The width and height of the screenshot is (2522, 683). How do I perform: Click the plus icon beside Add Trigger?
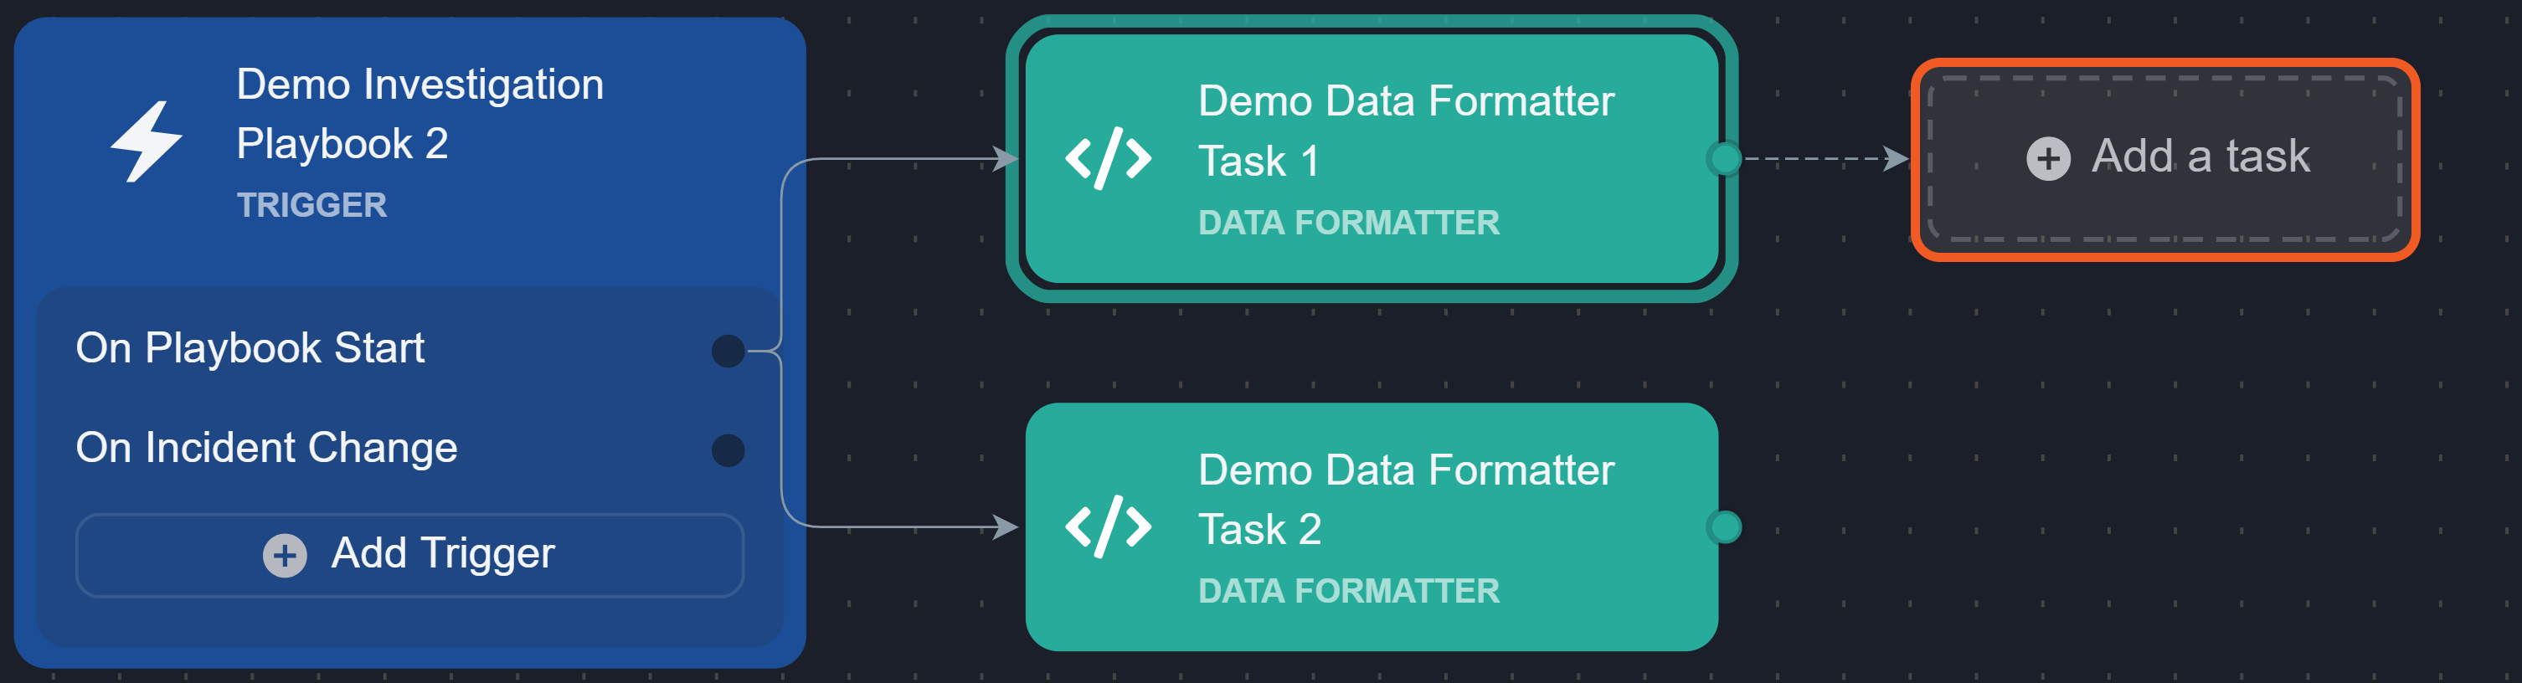284,556
